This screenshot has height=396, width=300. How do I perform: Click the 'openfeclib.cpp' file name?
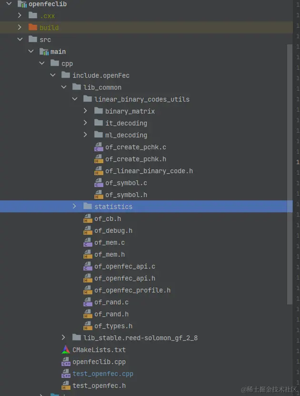click(x=99, y=362)
